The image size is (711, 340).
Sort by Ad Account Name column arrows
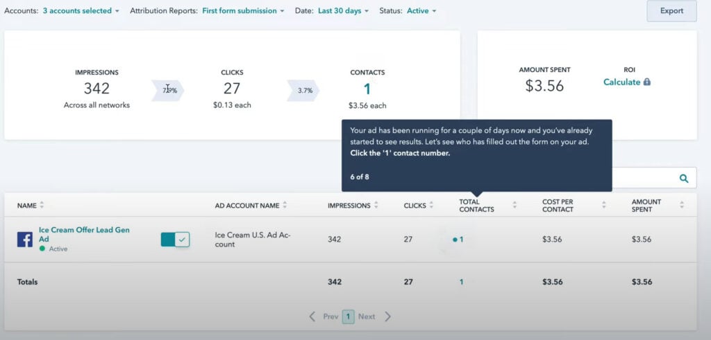(285, 206)
